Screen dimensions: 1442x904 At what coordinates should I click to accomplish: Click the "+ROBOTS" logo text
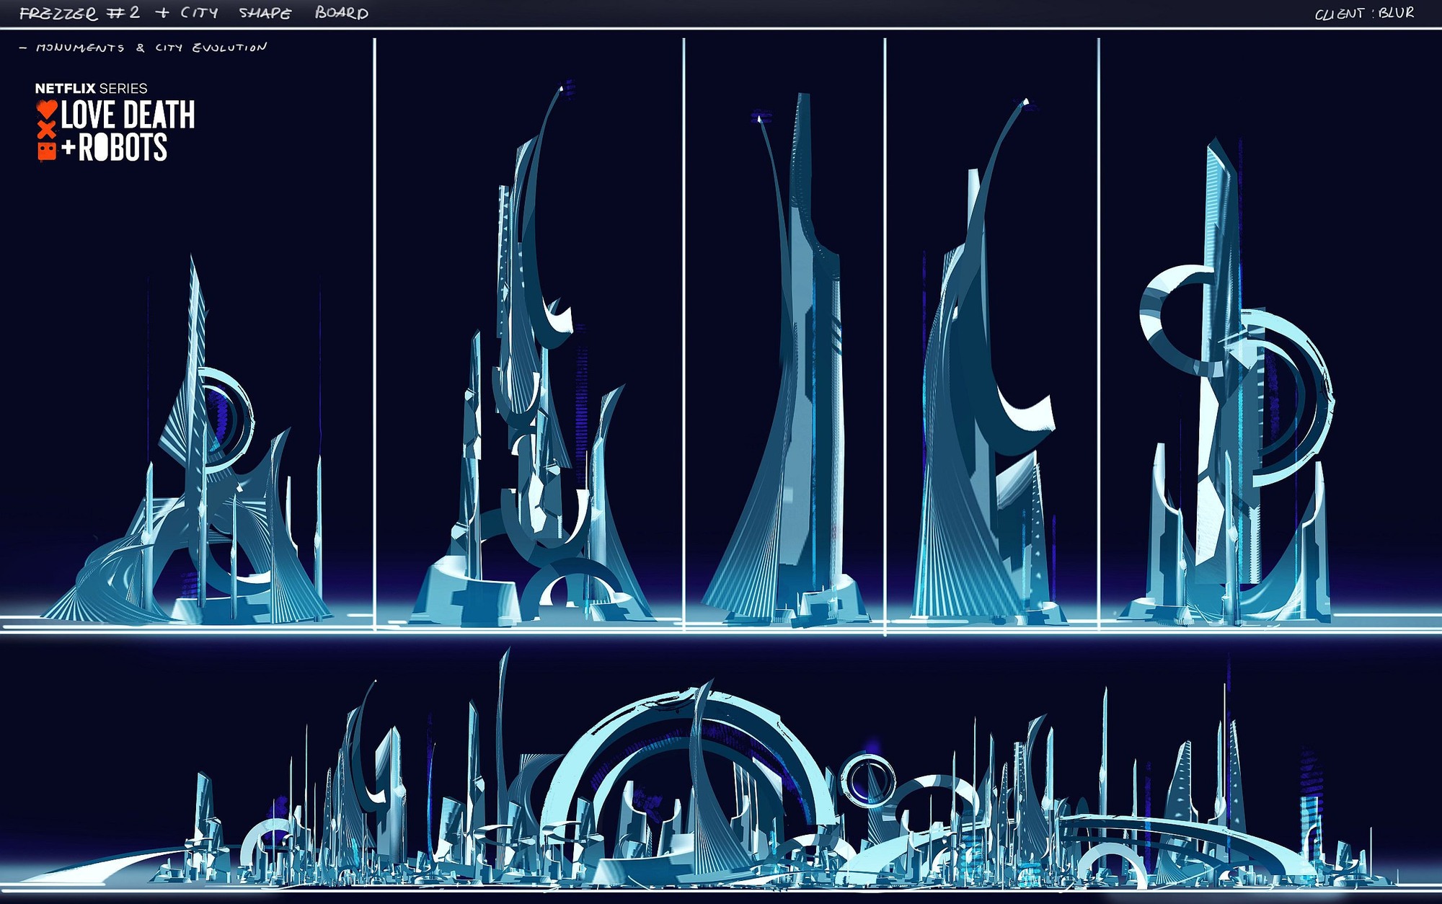click(x=114, y=147)
